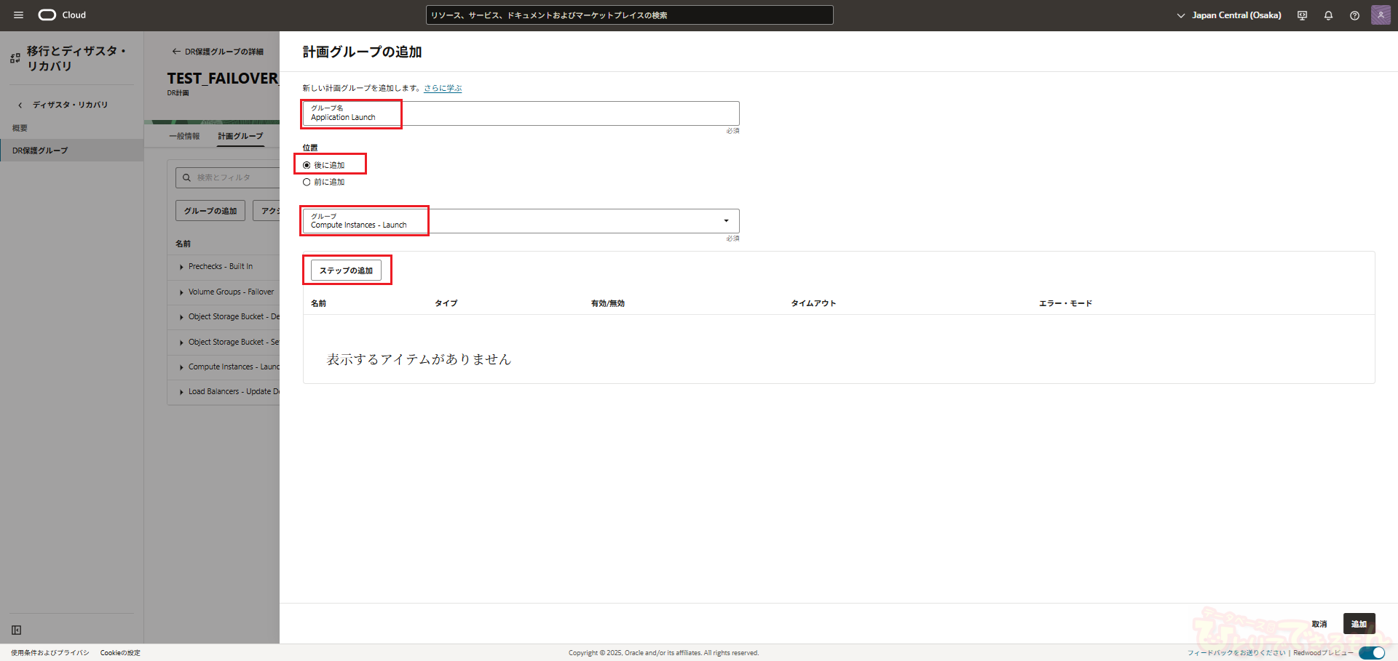Screen dimensions: 1398x661
Task: Select DR保護グループ in the sidebar
Action: 40,151
